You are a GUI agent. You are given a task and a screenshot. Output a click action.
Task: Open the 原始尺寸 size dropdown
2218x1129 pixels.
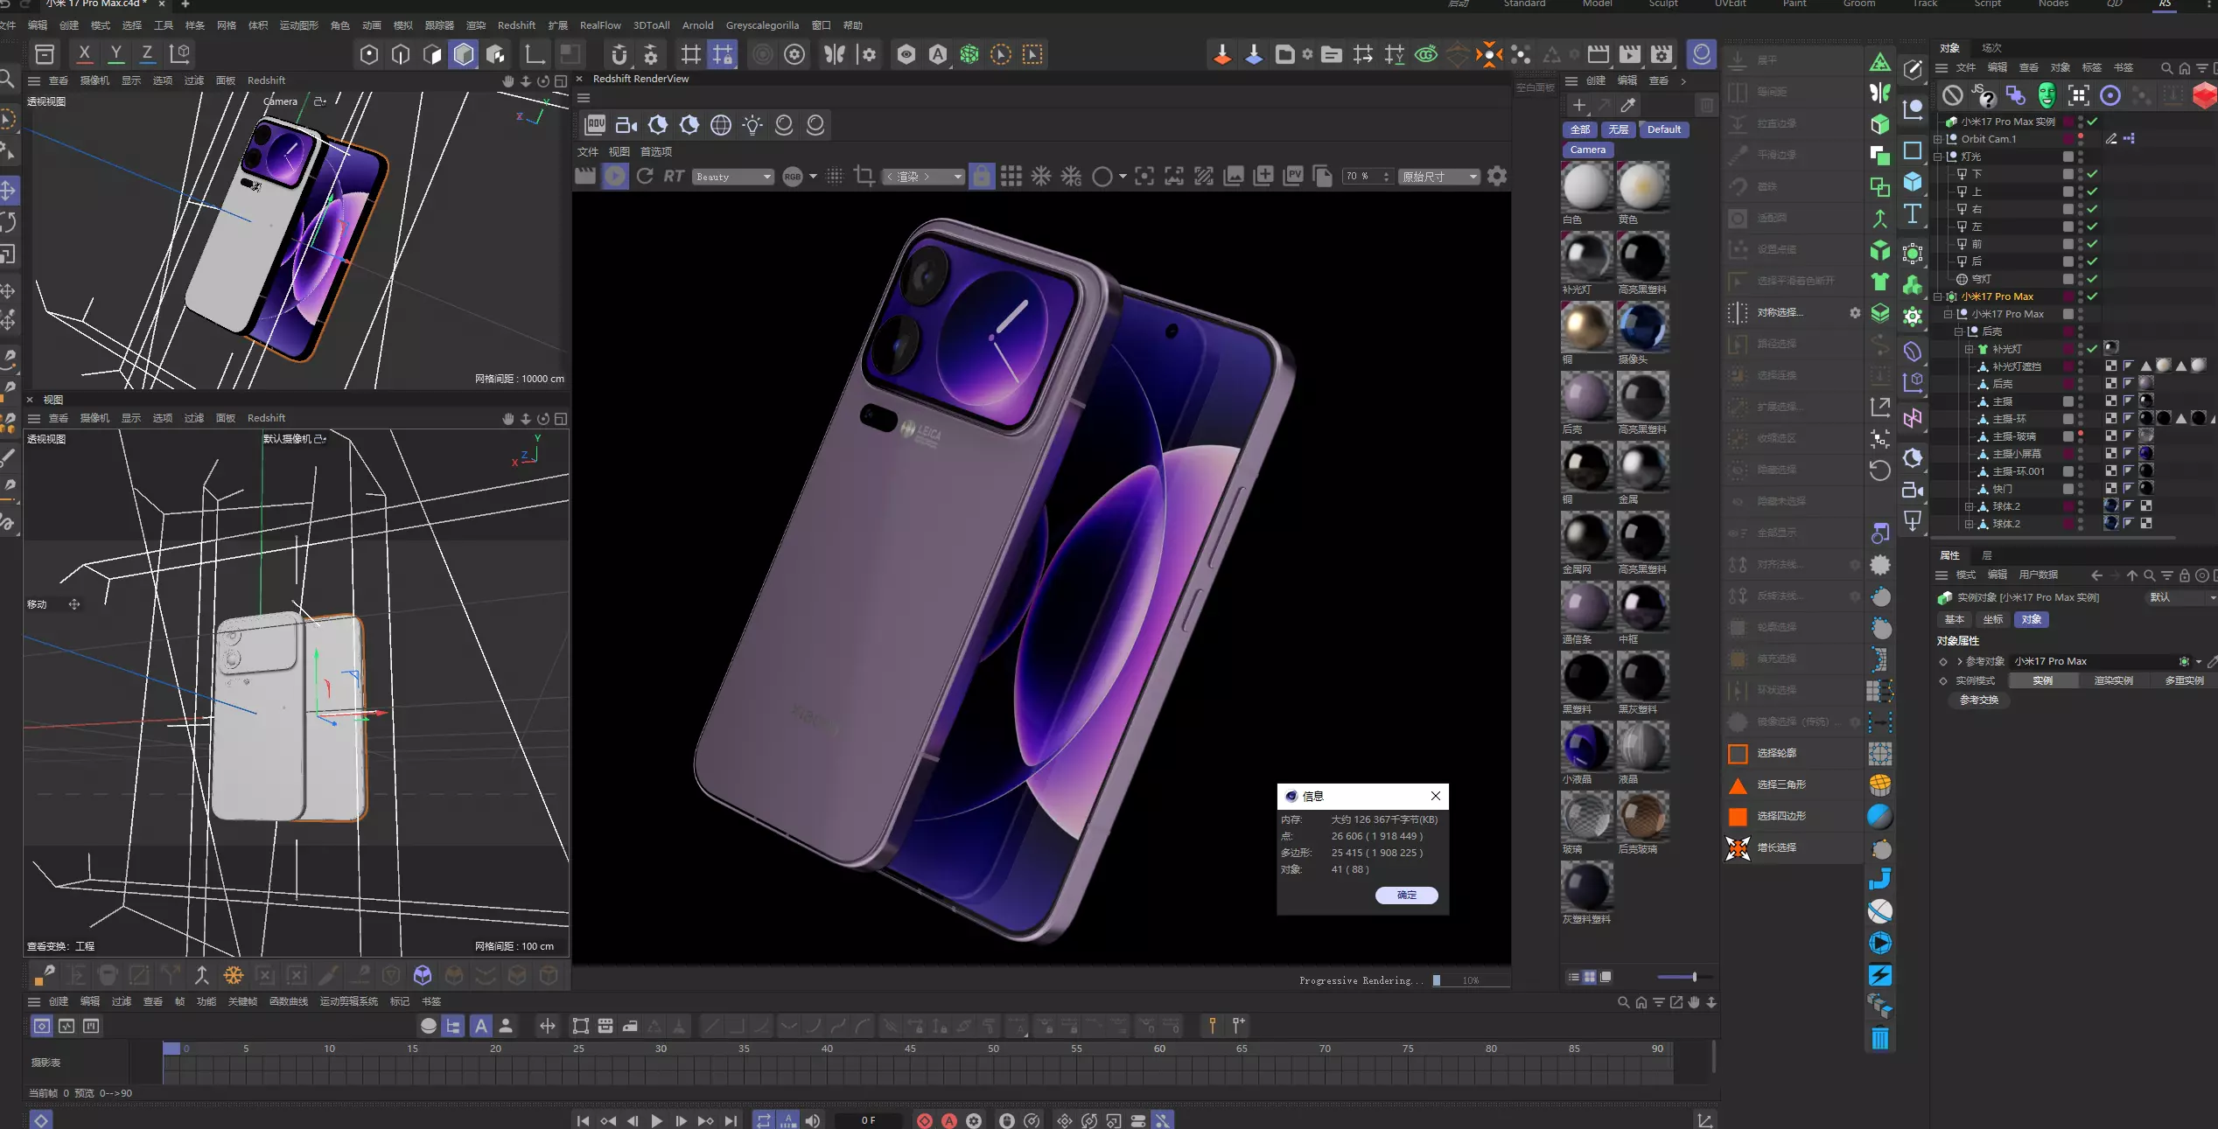pos(1438,177)
